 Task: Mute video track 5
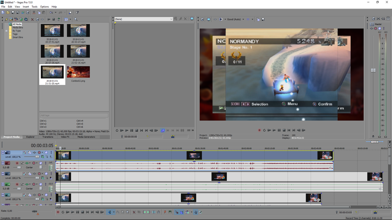tap(46, 195)
